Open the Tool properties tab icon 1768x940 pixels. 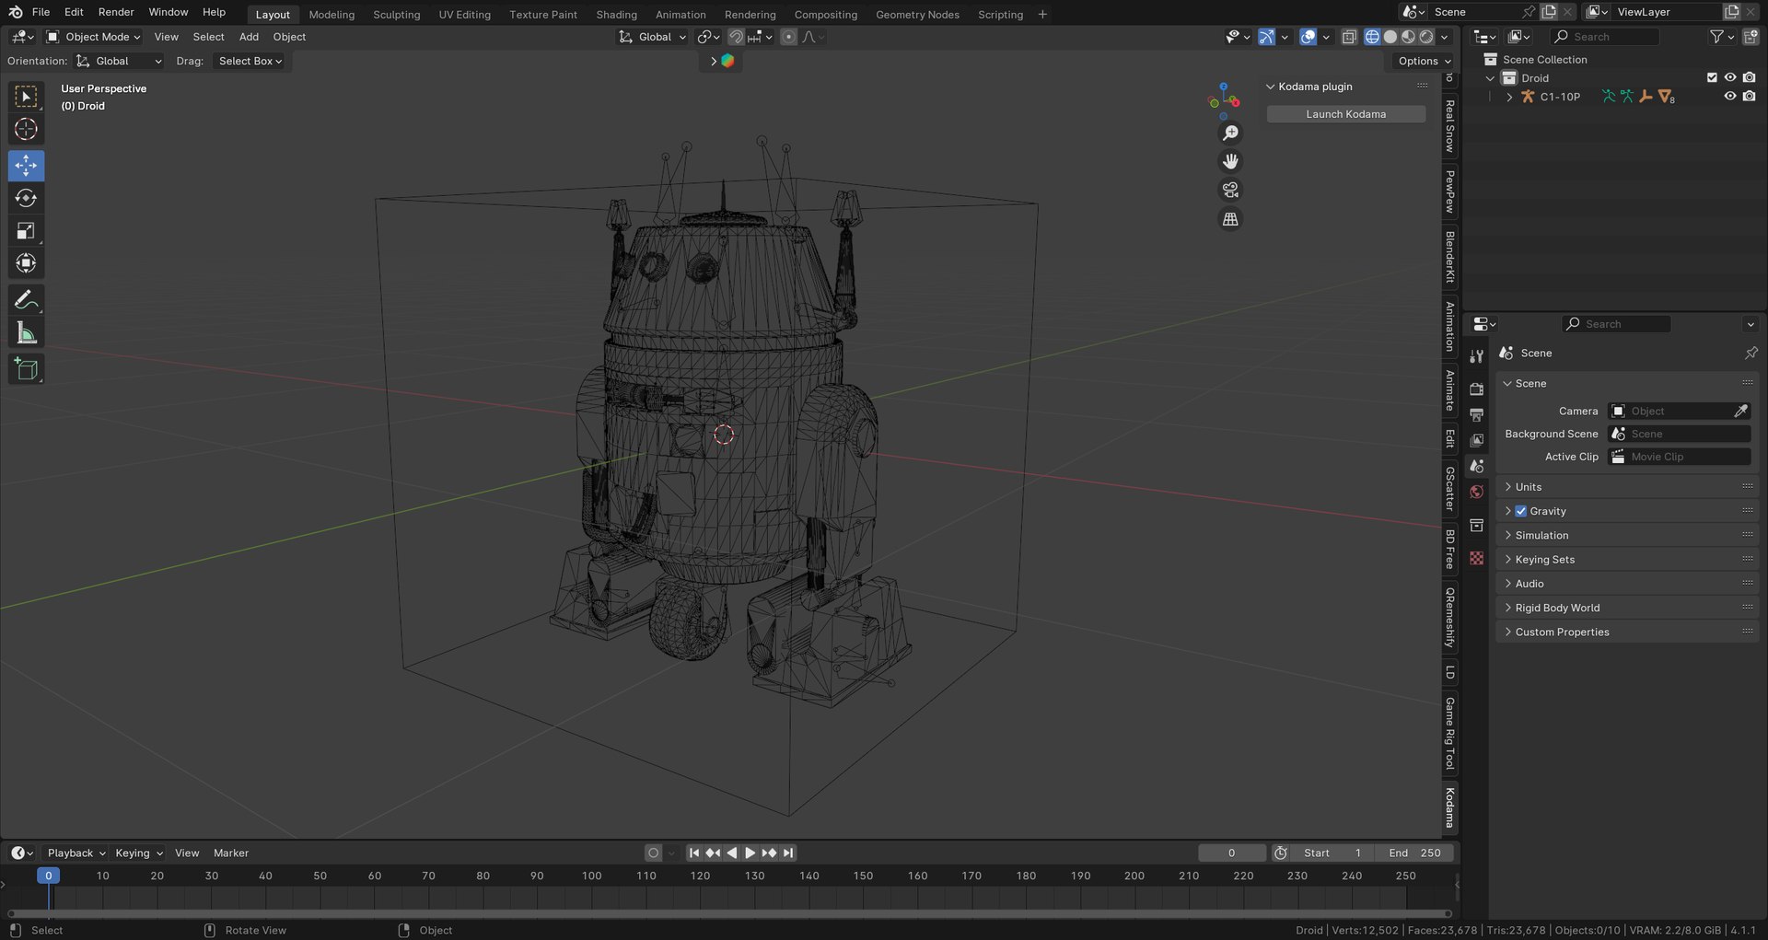coord(1477,356)
